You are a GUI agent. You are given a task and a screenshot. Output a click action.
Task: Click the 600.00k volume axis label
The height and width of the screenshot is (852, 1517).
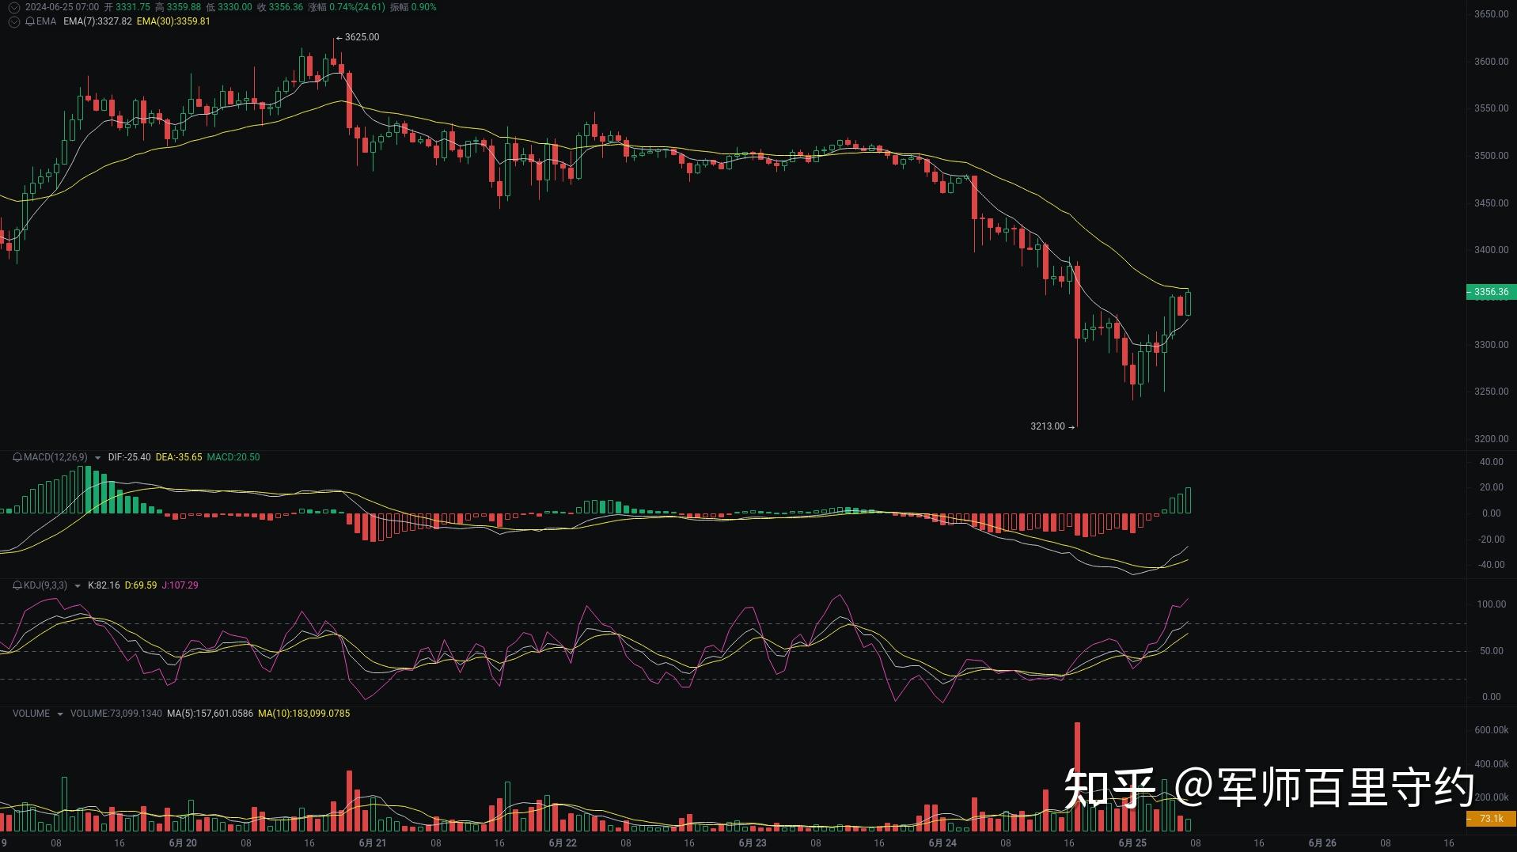tap(1491, 730)
